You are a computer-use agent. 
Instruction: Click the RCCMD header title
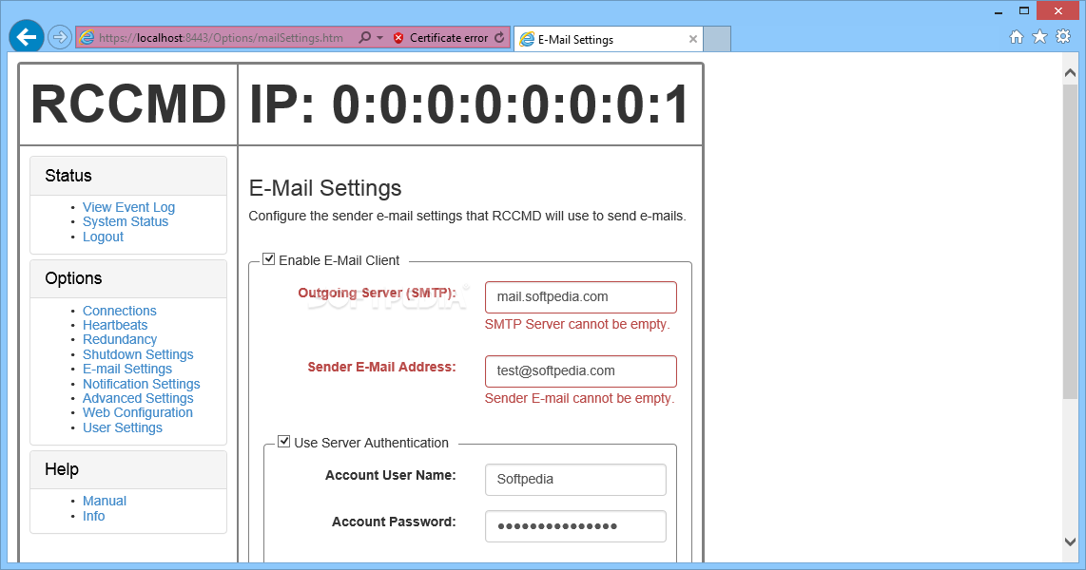(128, 104)
